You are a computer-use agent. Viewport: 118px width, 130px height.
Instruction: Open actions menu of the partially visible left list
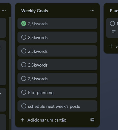4,10
